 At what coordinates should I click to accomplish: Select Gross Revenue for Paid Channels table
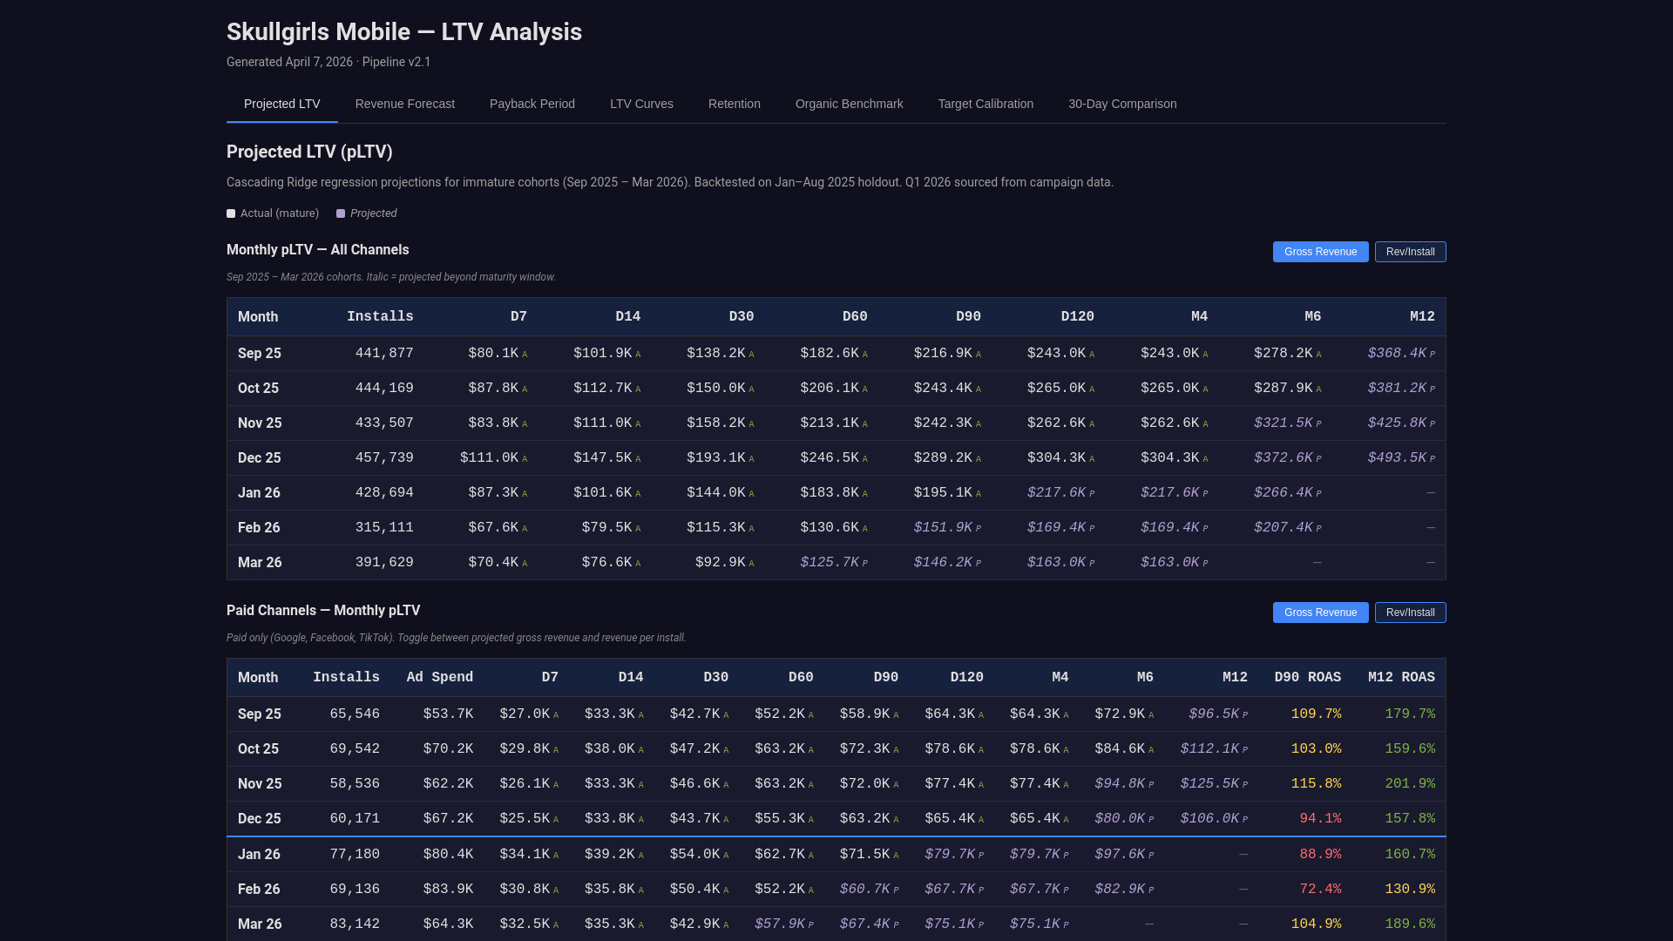(x=1320, y=613)
